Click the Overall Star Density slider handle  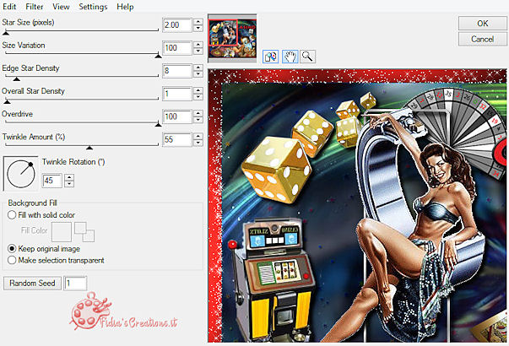pos(7,101)
